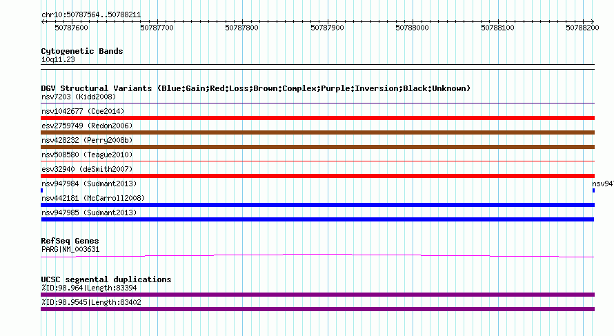The width and height of the screenshot is (614, 336).
Task: Select the esv2759749 brown complex bar
Action: tap(317, 132)
